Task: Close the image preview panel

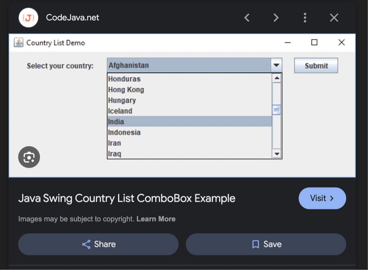Action: (334, 18)
